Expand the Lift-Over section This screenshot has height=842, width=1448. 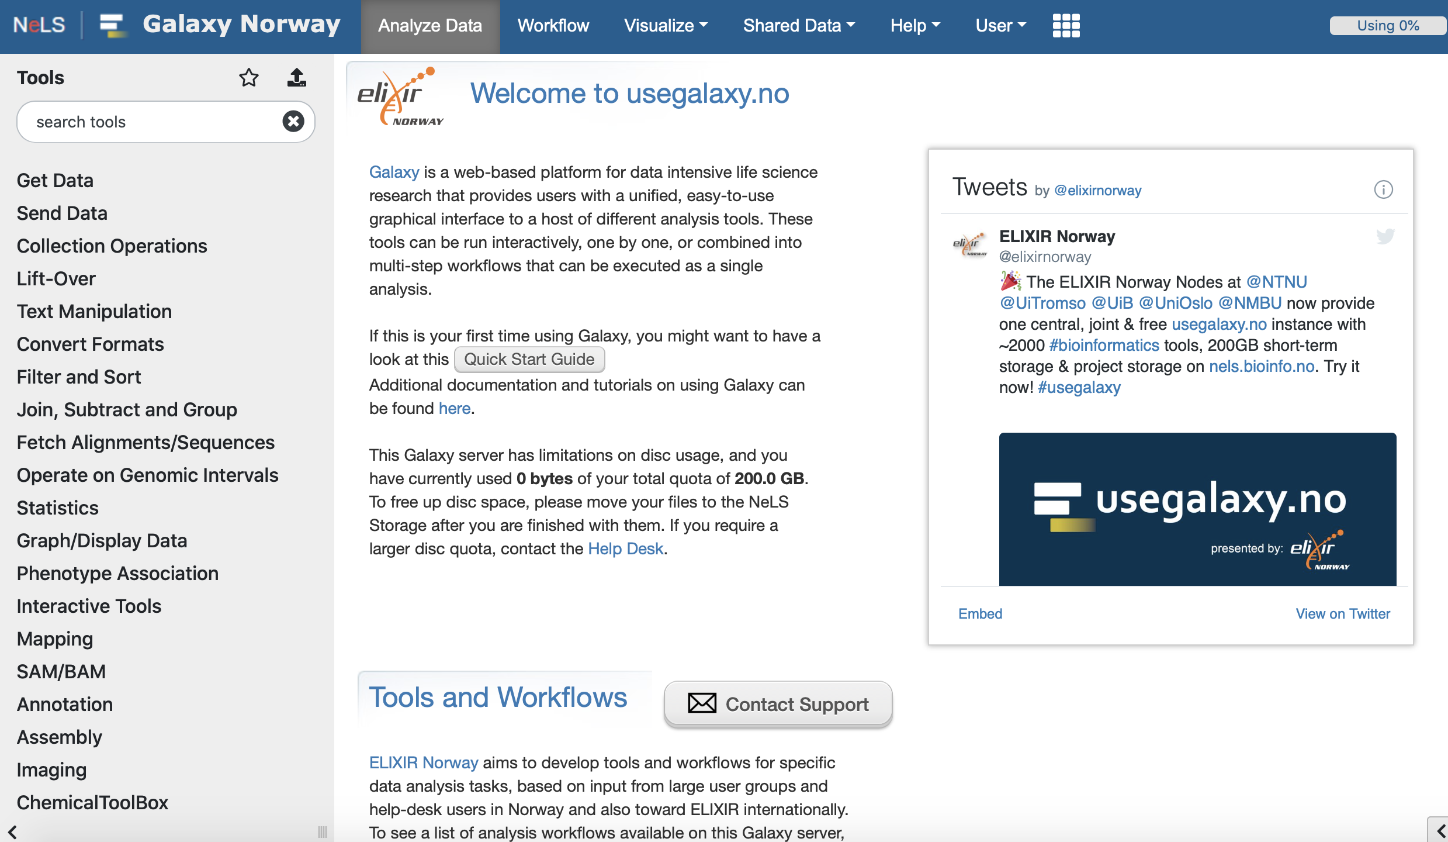[x=56, y=278]
